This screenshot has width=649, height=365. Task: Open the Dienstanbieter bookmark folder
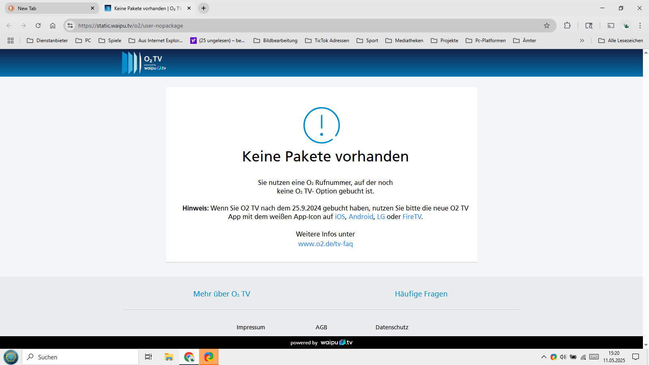pyautogui.click(x=47, y=41)
